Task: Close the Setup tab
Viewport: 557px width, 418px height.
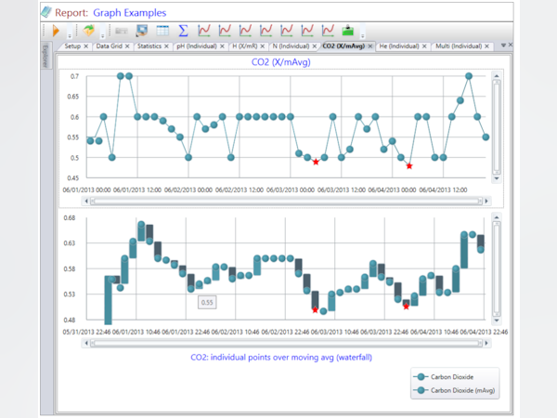Action: click(86, 46)
